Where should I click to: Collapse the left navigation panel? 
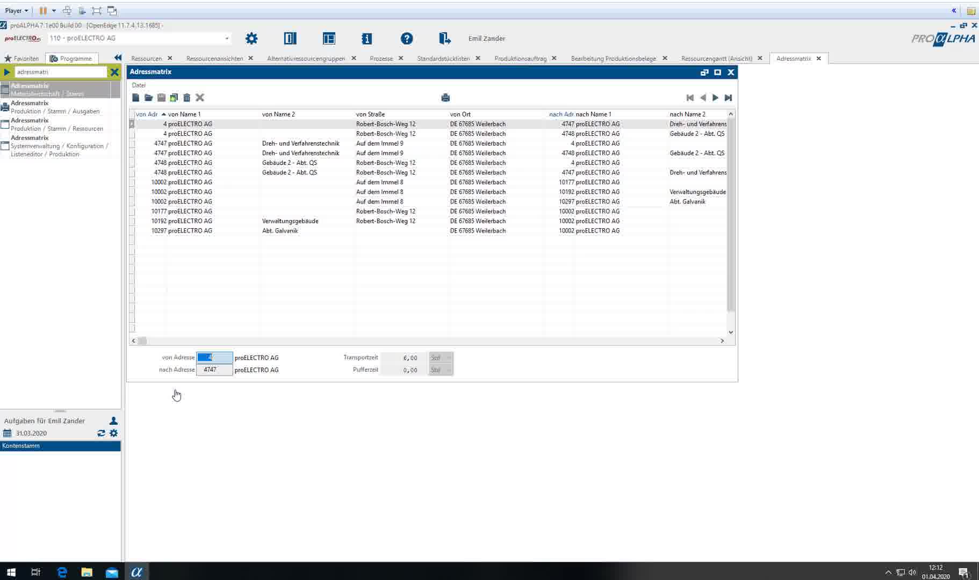118,58
